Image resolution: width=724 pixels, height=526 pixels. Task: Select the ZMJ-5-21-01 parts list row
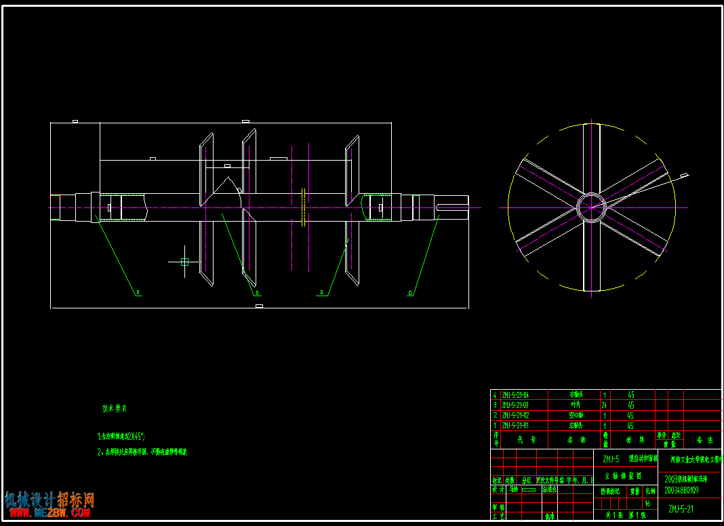606,425
